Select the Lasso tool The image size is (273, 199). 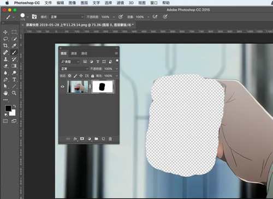tap(5, 39)
